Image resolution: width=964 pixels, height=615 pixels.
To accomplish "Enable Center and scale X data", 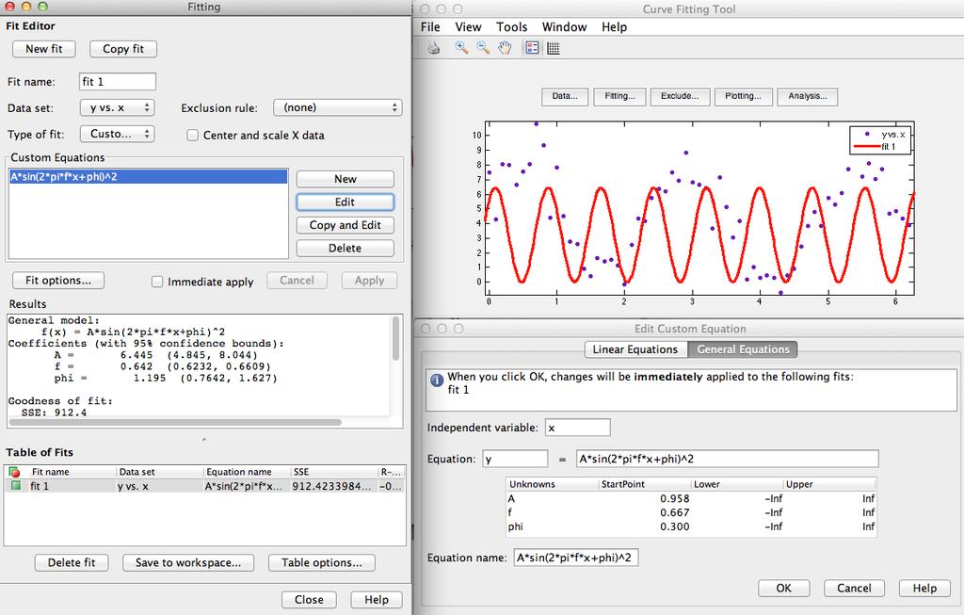I will [x=192, y=135].
